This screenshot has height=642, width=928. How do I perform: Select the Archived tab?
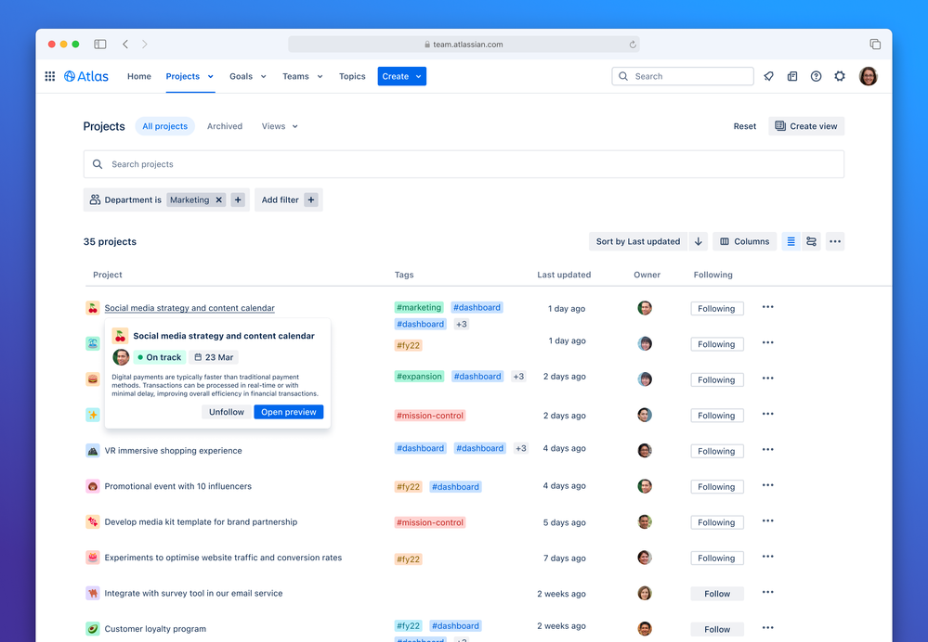(x=225, y=126)
